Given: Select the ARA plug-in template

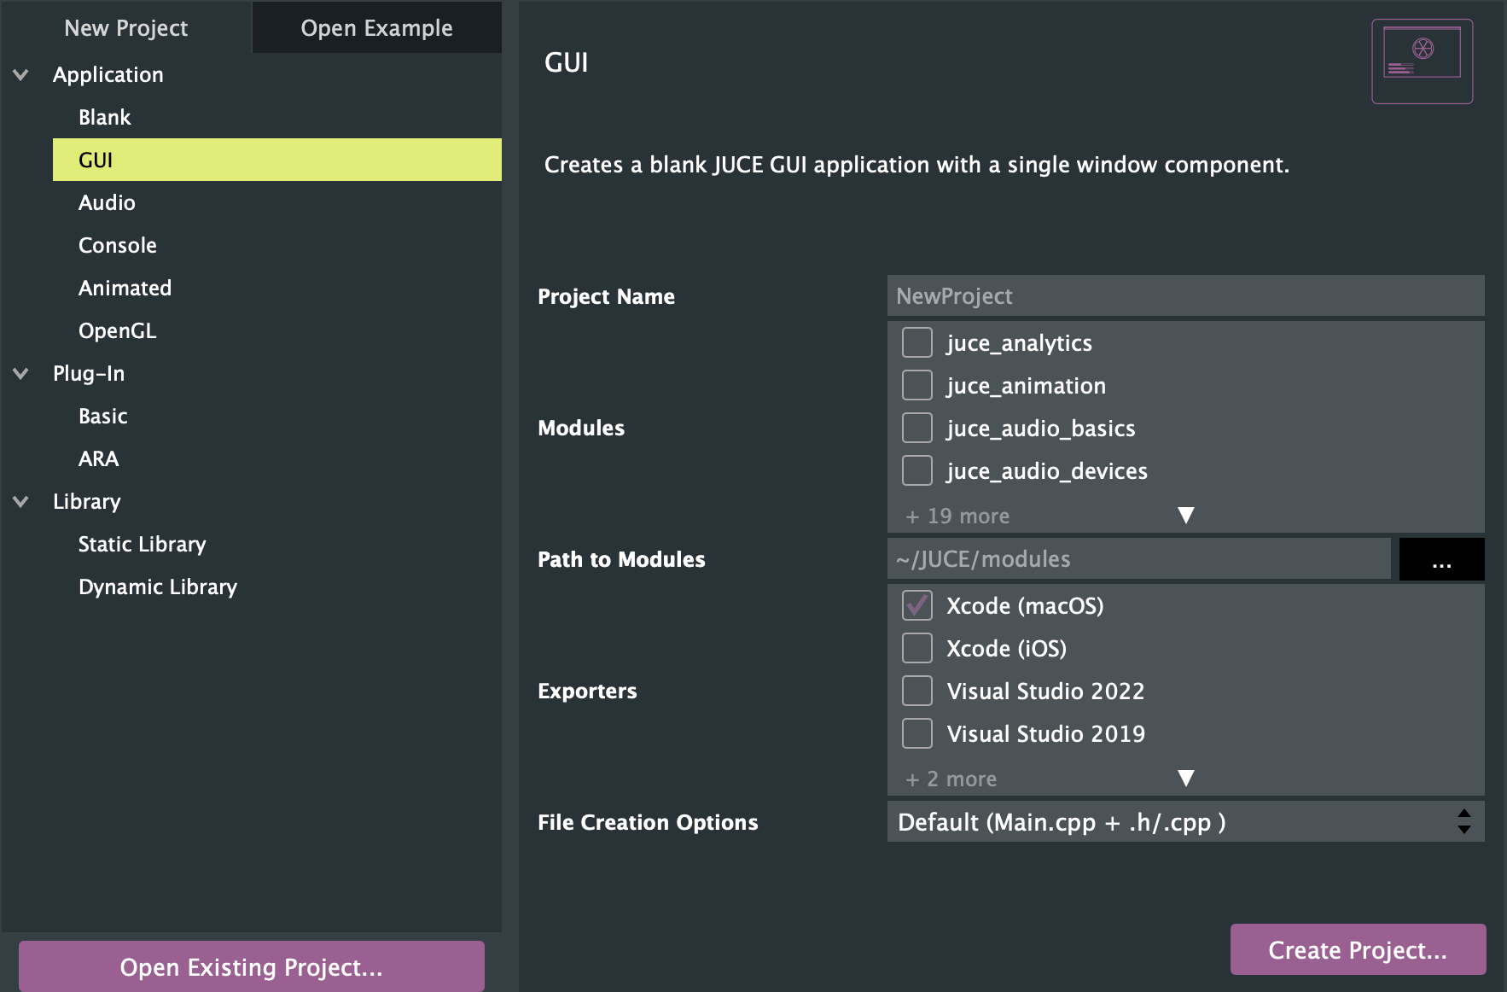Looking at the screenshot, I should pyautogui.click(x=277, y=458).
